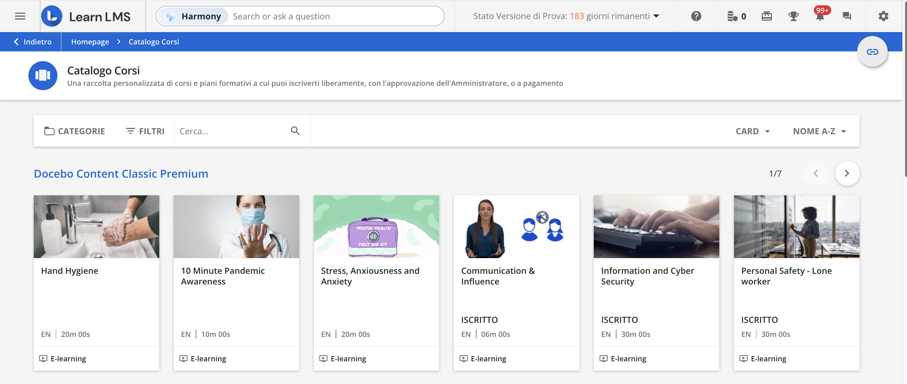
Task: Click the copy link round button
Action: (x=872, y=52)
